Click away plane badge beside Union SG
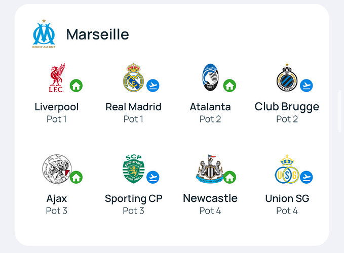The height and width of the screenshot is (253, 344). 307,177
